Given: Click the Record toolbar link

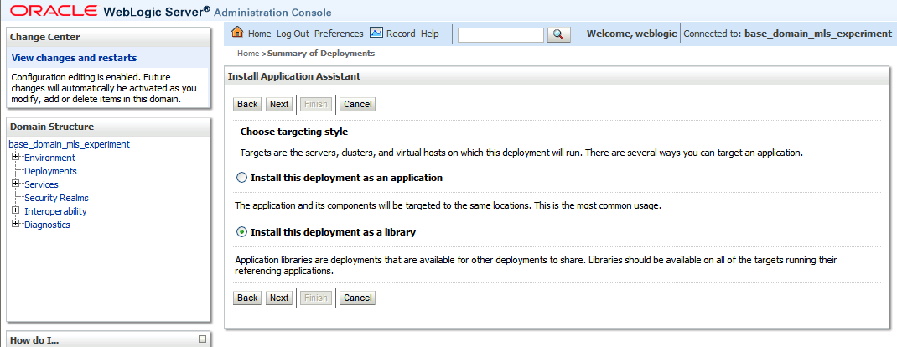Looking at the screenshot, I should 401,34.
